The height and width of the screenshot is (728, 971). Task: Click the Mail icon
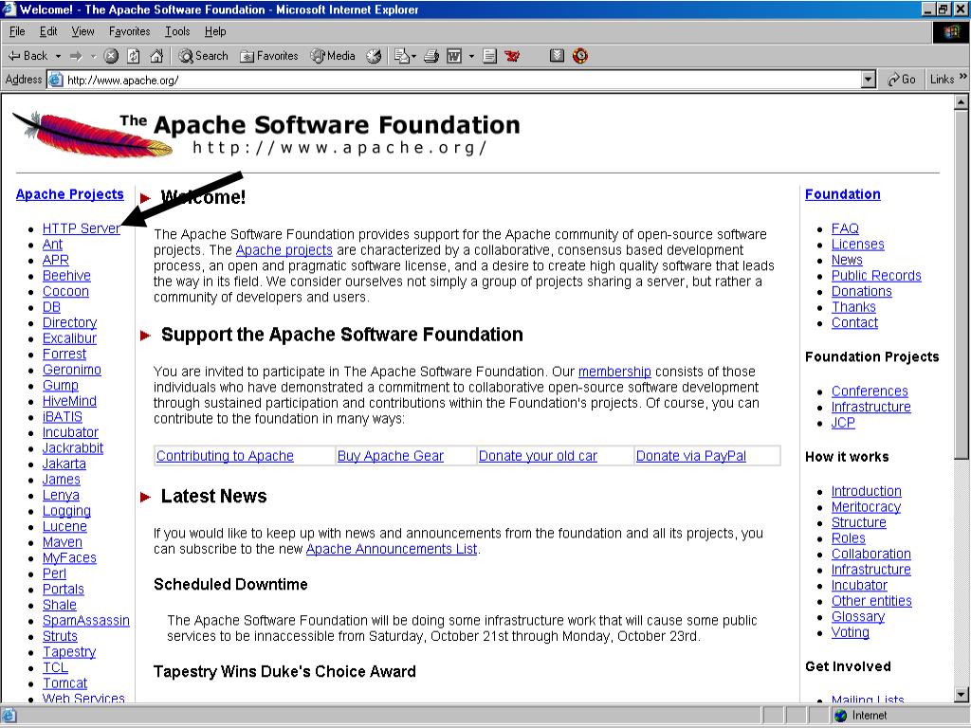pyautogui.click(x=402, y=56)
